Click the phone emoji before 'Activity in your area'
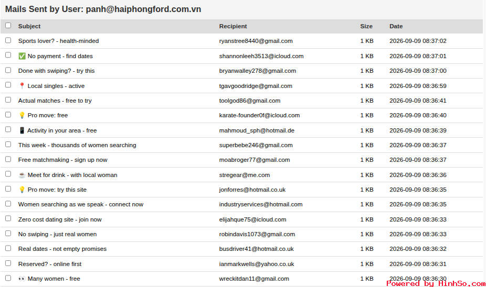This screenshot has width=486, height=287. click(22, 130)
